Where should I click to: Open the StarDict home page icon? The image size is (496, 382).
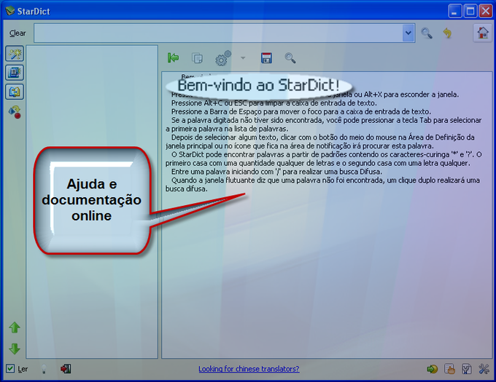pos(483,33)
